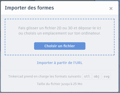120x93 pixels.
Task: Click the Choisir un fichier button
Action: (60, 46)
